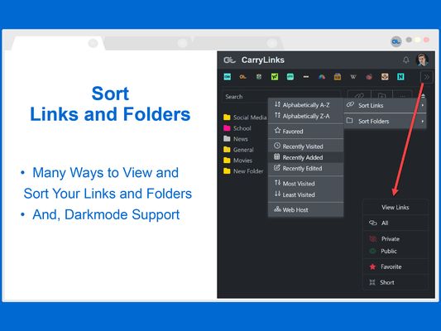Sort links by Recently Visited
This screenshot has height=331, width=441.
(305, 146)
